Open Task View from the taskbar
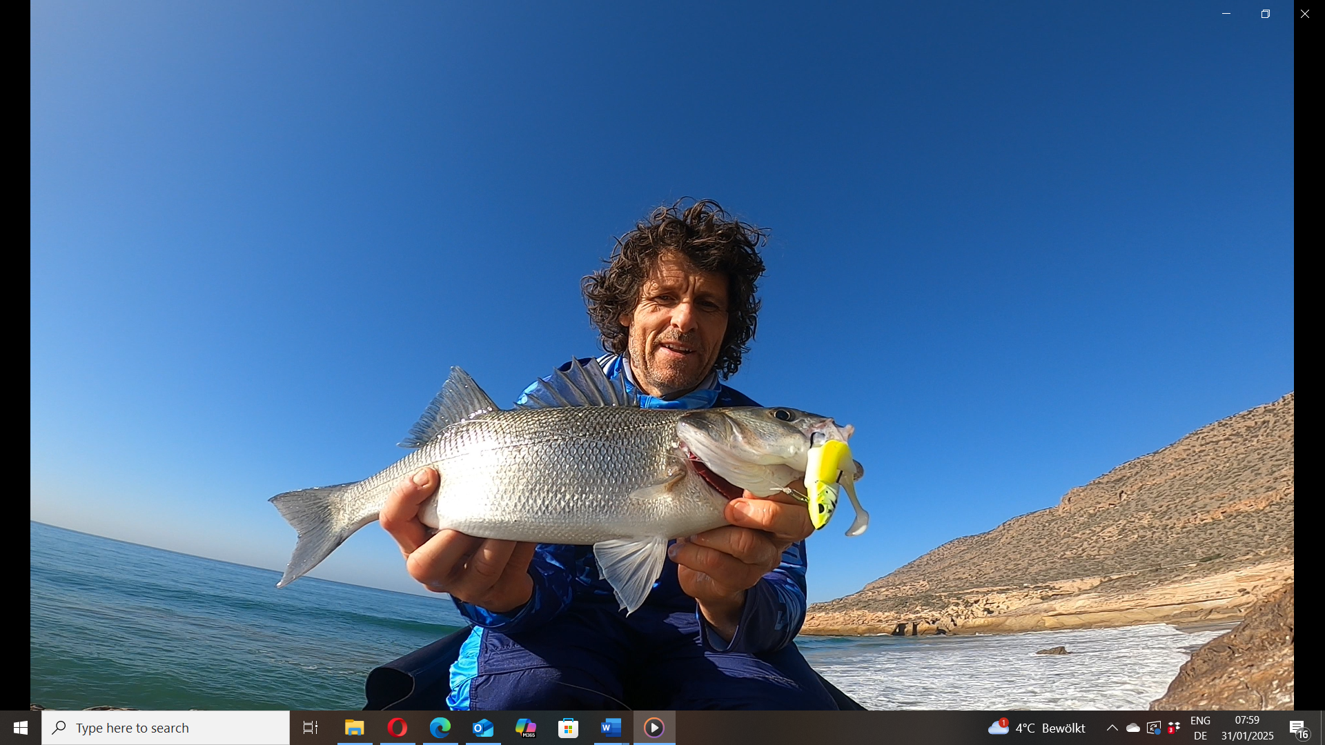Viewport: 1325px width, 745px height. pyautogui.click(x=311, y=728)
